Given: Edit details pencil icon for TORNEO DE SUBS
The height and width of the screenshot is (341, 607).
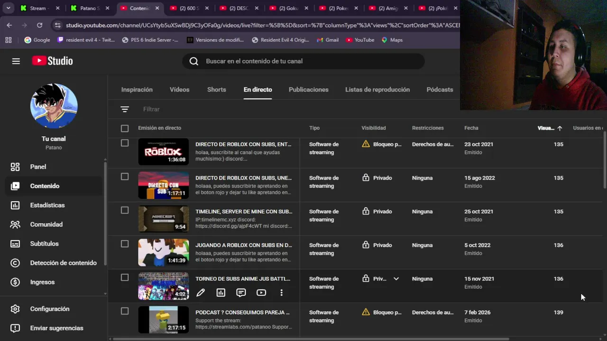Looking at the screenshot, I should coord(201,293).
